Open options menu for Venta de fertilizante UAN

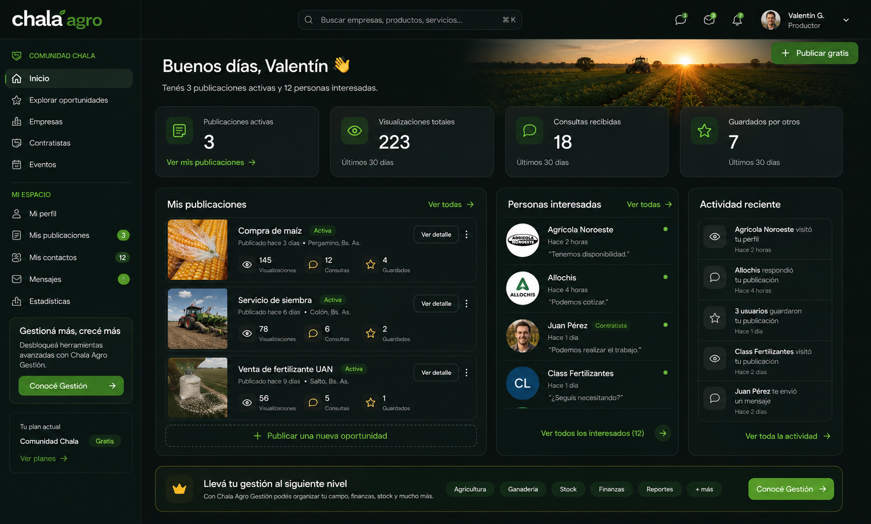click(466, 372)
